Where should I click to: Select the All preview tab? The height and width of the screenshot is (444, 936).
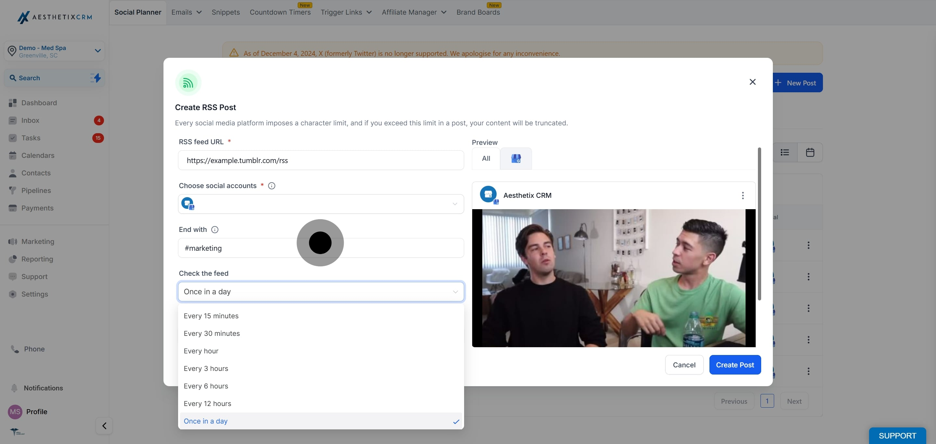pos(486,158)
